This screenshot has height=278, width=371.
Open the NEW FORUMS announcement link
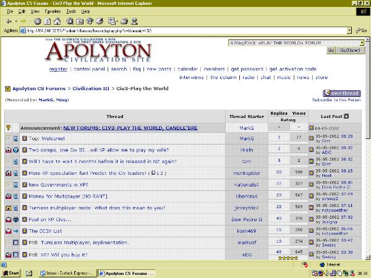(130, 128)
